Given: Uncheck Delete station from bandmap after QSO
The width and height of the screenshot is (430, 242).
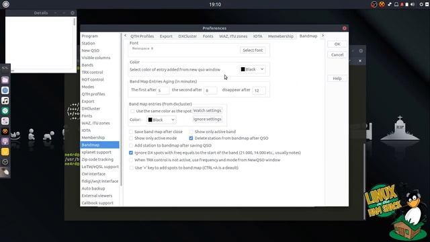Looking at the screenshot, I should [191, 138].
